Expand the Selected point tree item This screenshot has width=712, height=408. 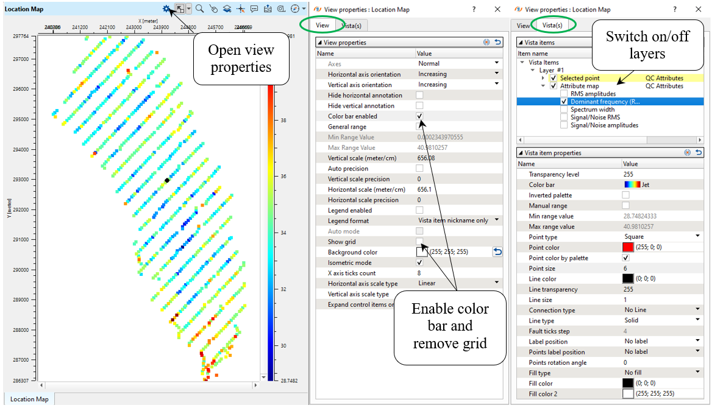pos(543,78)
